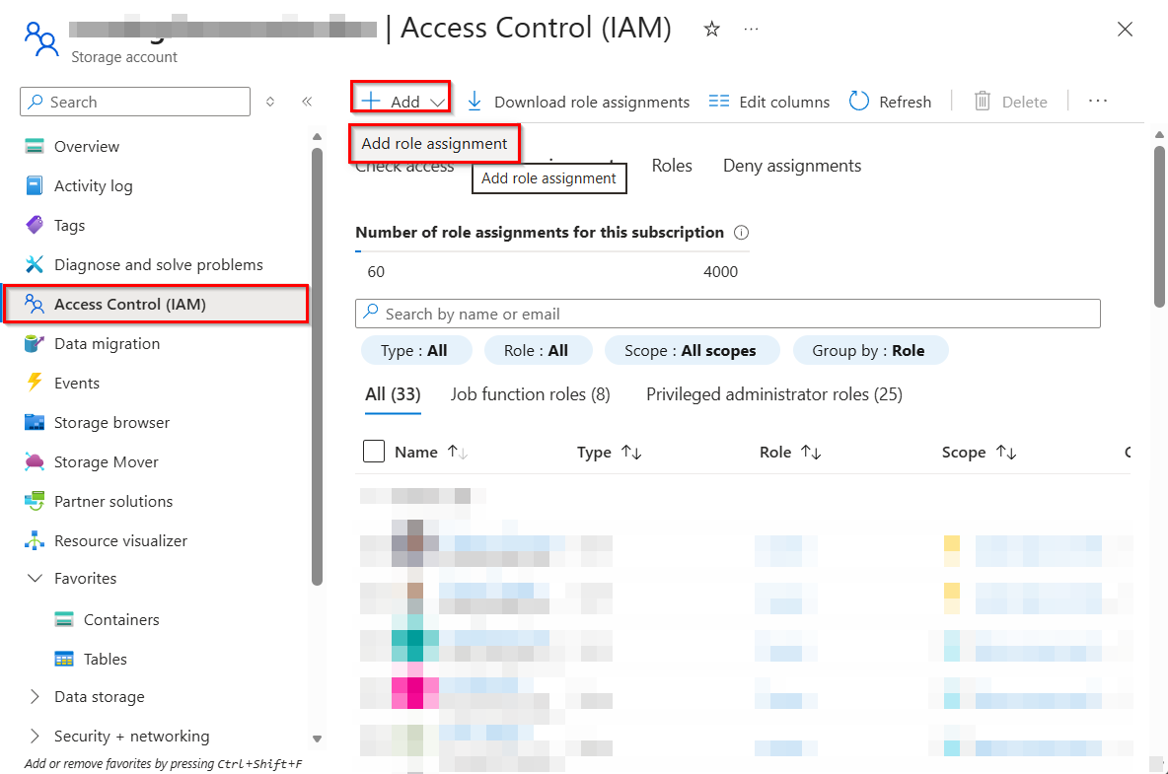Open Storage Mover icon
This screenshot has width=1168, height=774.
[x=35, y=461]
